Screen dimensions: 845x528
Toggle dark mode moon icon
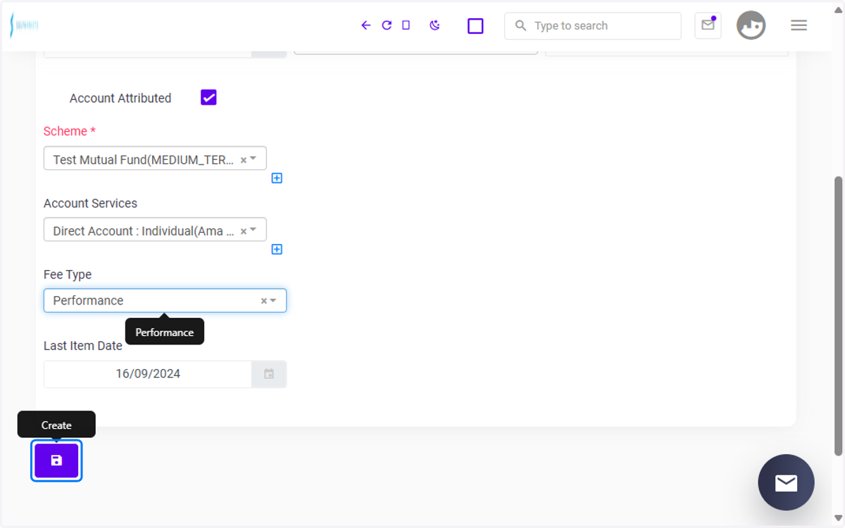pyautogui.click(x=434, y=25)
